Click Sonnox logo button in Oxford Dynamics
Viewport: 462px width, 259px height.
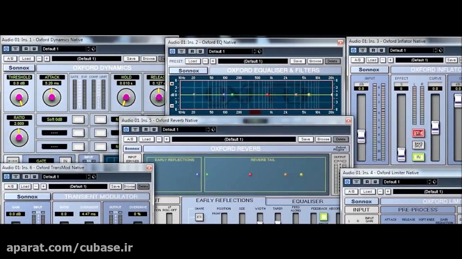pos(19,68)
